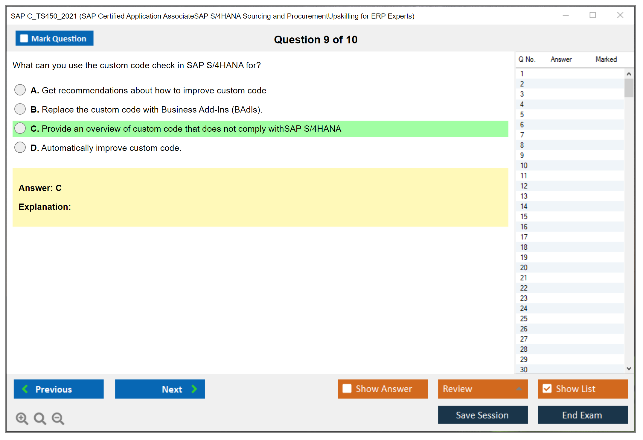The width and height of the screenshot is (643, 440).
Task: Click the green right arrow on Next
Action: (194, 389)
